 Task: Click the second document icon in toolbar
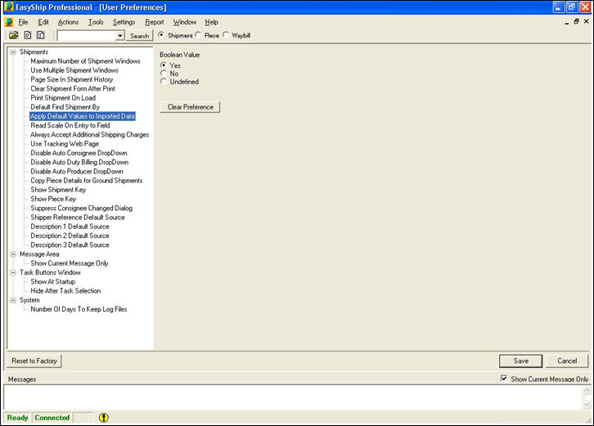(x=41, y=35)
